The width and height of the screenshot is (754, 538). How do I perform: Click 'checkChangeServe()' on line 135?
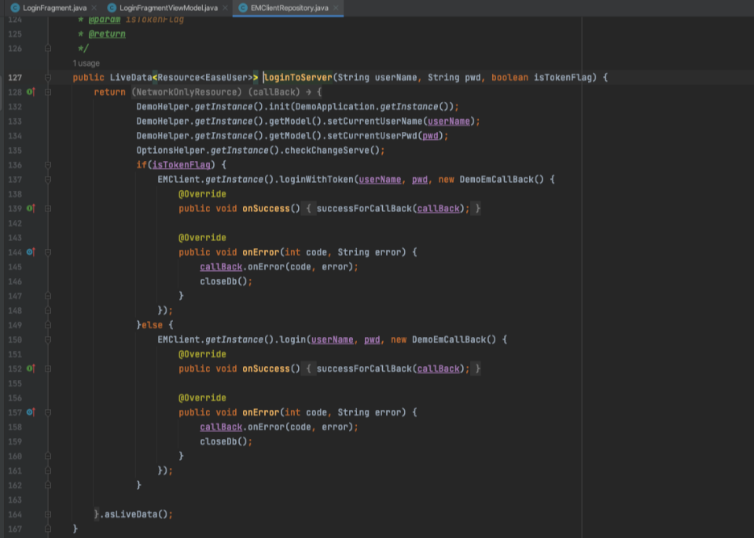[x=333, y=150]
